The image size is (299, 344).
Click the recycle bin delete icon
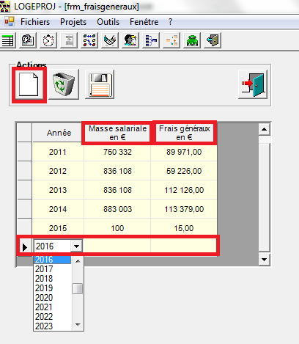[x=64, y=84]
